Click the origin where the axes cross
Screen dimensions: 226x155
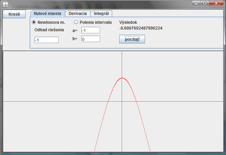click(122, 101)
